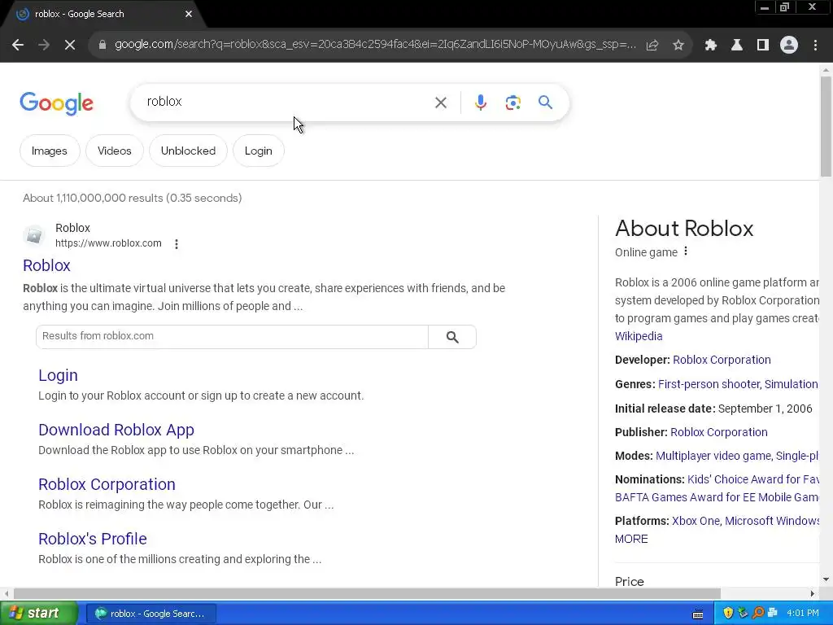Open the Extensions puzzle icon

point(711,46)
